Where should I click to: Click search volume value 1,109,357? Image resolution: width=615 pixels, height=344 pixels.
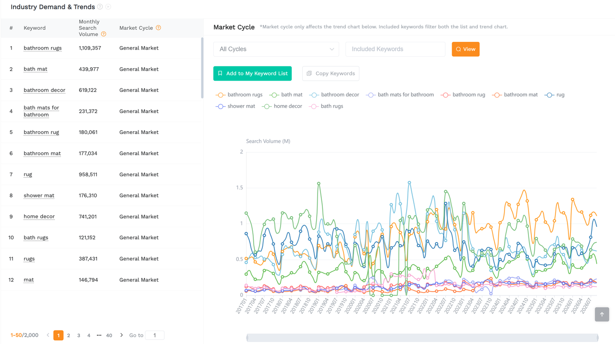point(90,48)
